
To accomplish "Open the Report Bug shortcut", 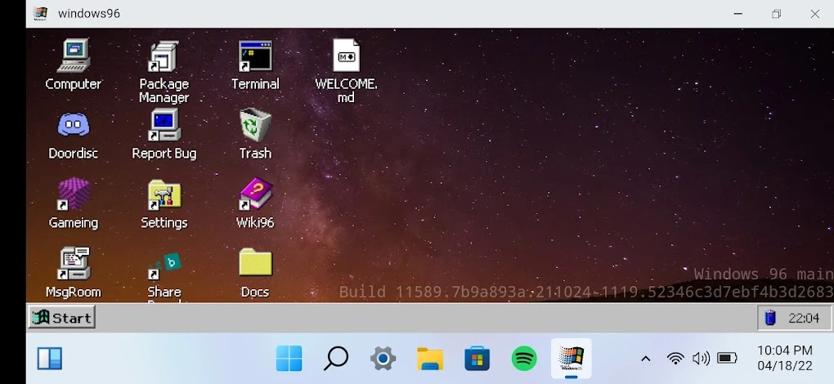I will [164, 125].
